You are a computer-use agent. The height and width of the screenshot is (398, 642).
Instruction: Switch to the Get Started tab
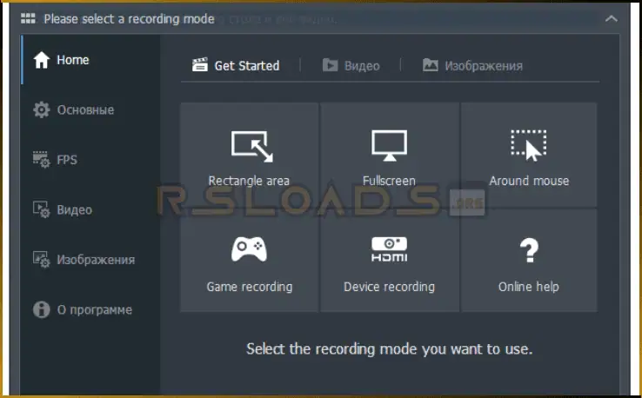coord(236,65)
